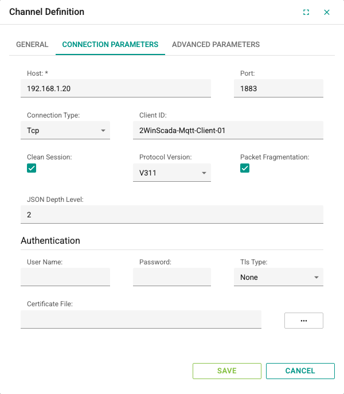This screenshot has height=394, width=344.
Task: Expand dialog to fullscreen
Action: click(306, 12)
